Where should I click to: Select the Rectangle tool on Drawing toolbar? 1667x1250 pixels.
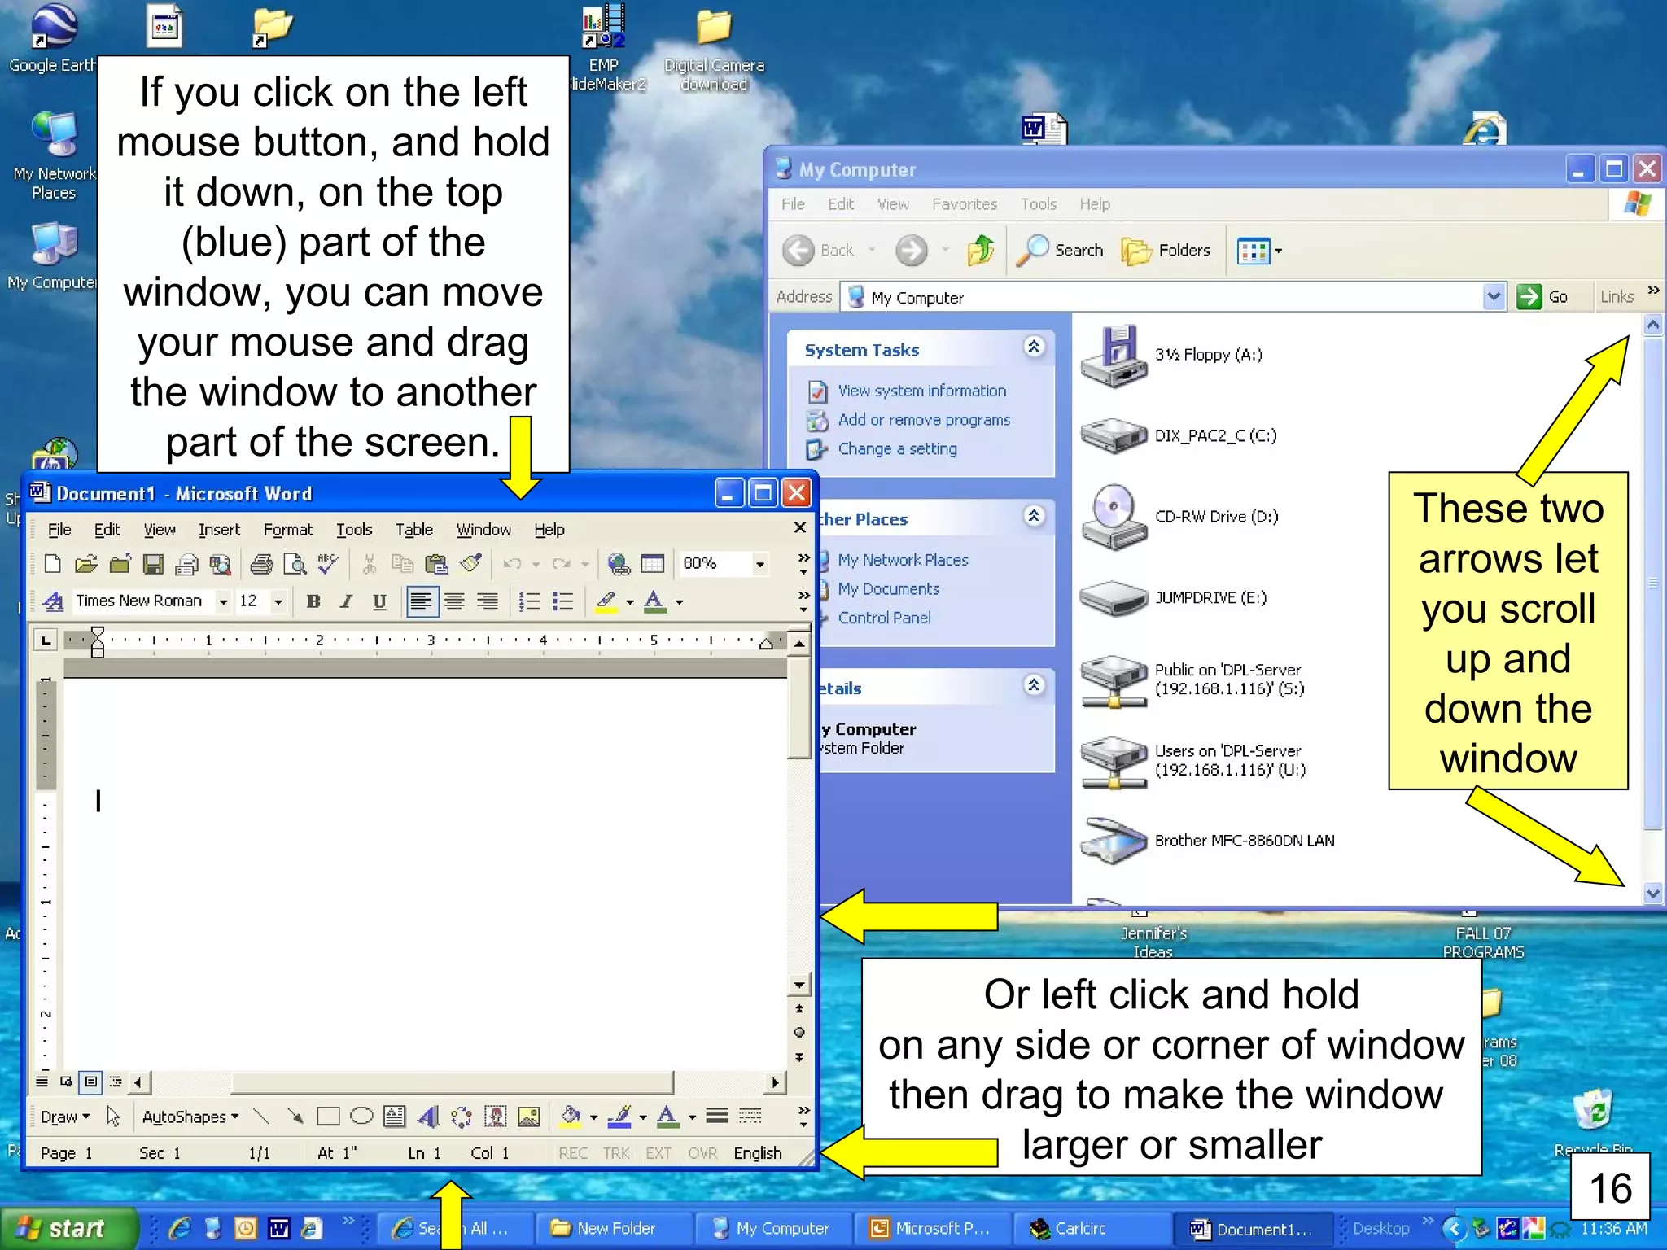328,1116
